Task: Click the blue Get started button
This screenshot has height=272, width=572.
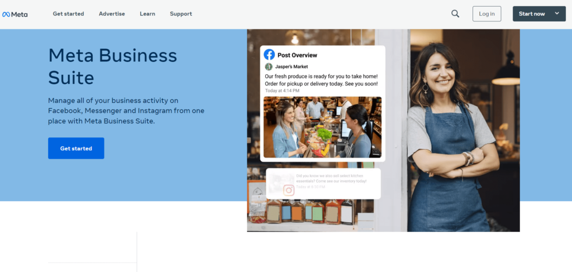Action: pyautogui.click(x=76, y=149)
